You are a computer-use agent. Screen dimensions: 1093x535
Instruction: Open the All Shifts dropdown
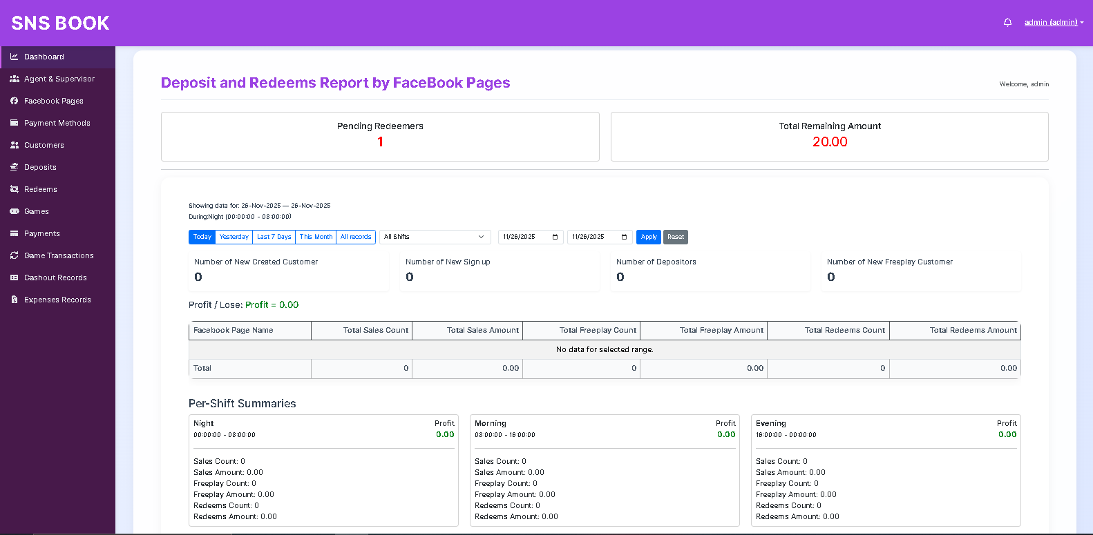click(x=435, y=237)
